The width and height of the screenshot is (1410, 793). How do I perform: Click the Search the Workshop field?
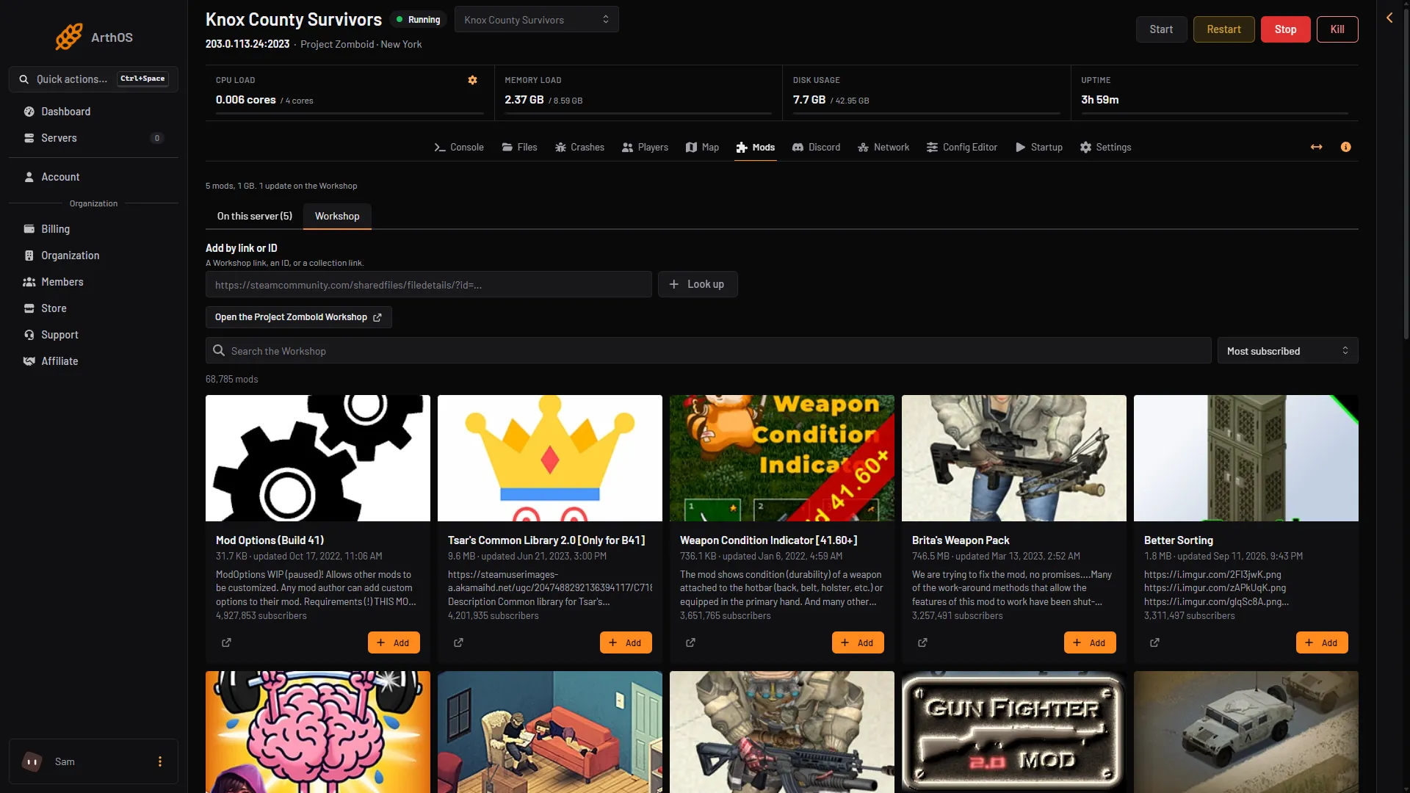pyautogui.click(x=709, y=351)
